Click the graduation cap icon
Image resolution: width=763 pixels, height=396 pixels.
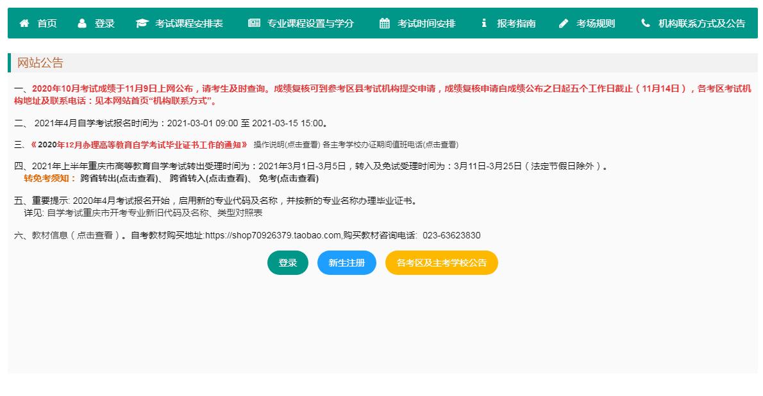pos(142,24)
